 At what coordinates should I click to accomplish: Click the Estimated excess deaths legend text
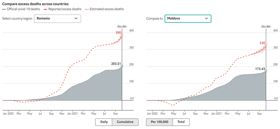tap(107, 9)
